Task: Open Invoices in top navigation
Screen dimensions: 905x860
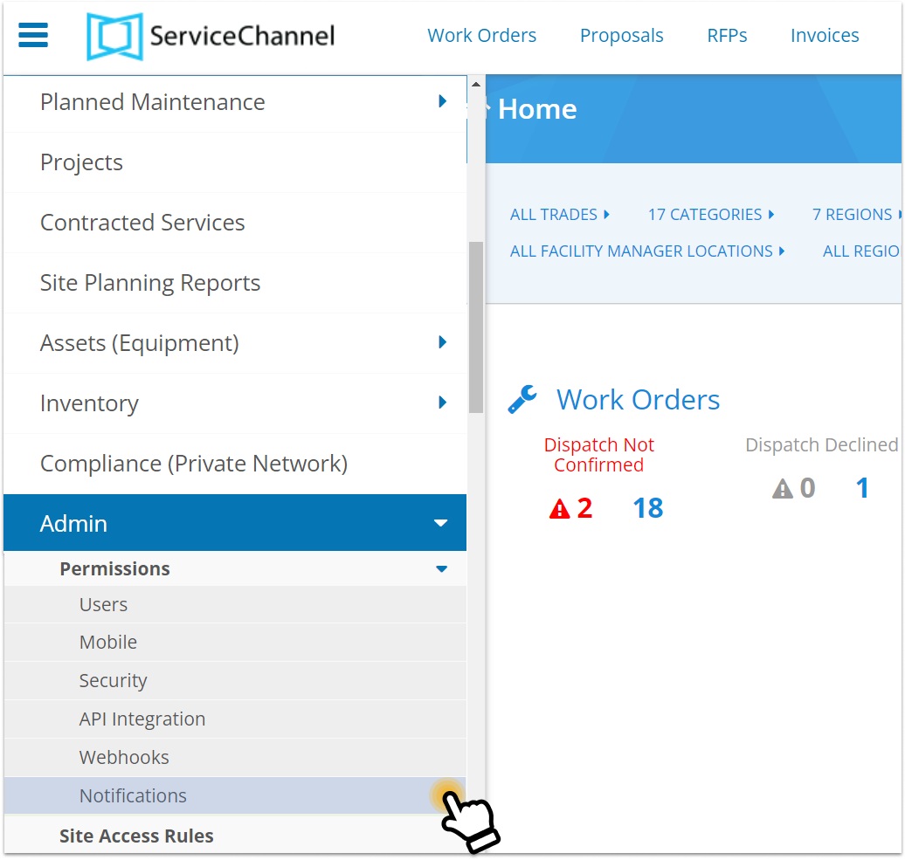Action: click(x=825, y=35)
